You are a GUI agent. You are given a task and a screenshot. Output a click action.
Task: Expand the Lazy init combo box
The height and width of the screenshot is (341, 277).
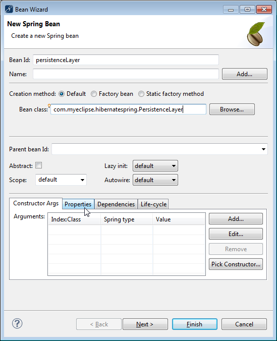(x=155, y=166)
